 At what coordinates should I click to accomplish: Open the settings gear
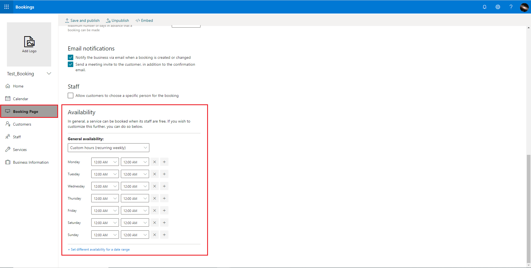pos(498,7)
